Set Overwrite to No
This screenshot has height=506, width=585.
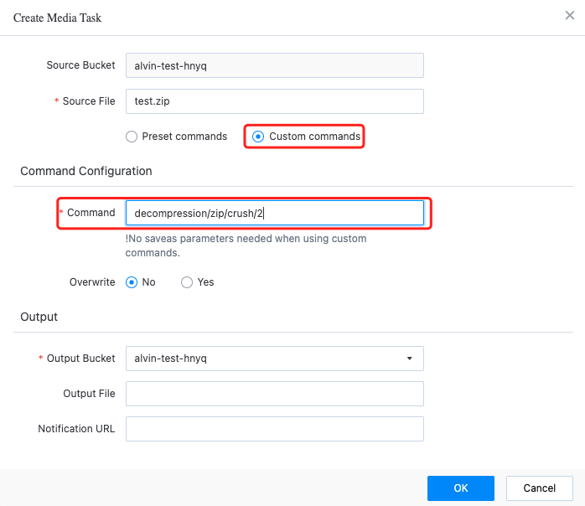(x=132, y=282)
